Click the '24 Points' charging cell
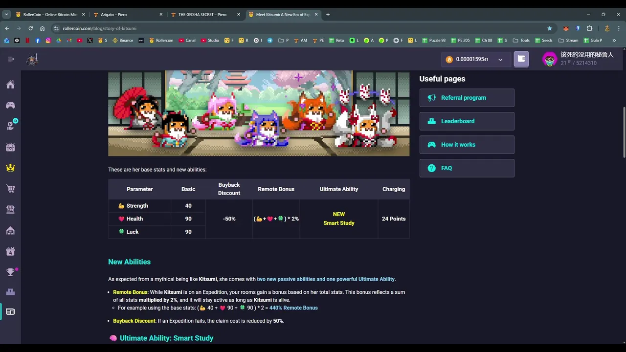Viewport: 626px width, 352px height. [x=394, y=219]
